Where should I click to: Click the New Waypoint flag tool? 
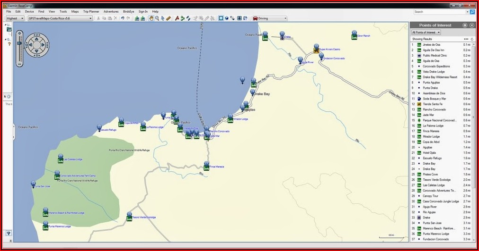click(x=177, y=18)
